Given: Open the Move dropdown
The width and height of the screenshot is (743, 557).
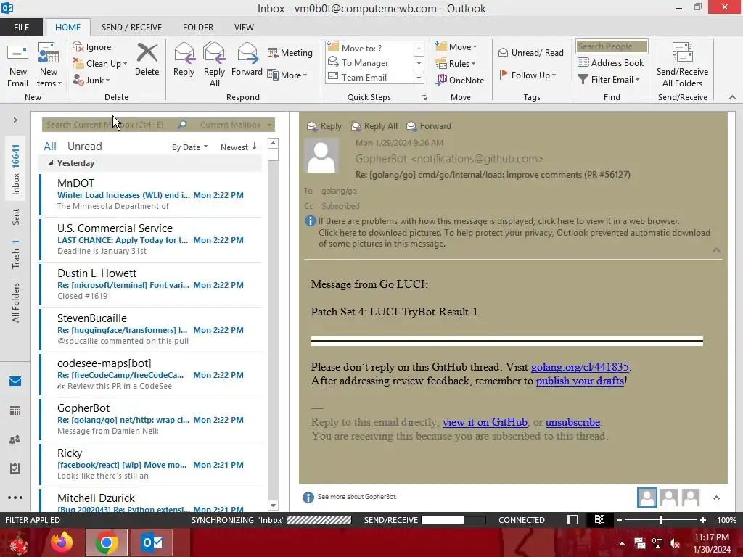Looking at the screenshot, I should tap(456, 47).
